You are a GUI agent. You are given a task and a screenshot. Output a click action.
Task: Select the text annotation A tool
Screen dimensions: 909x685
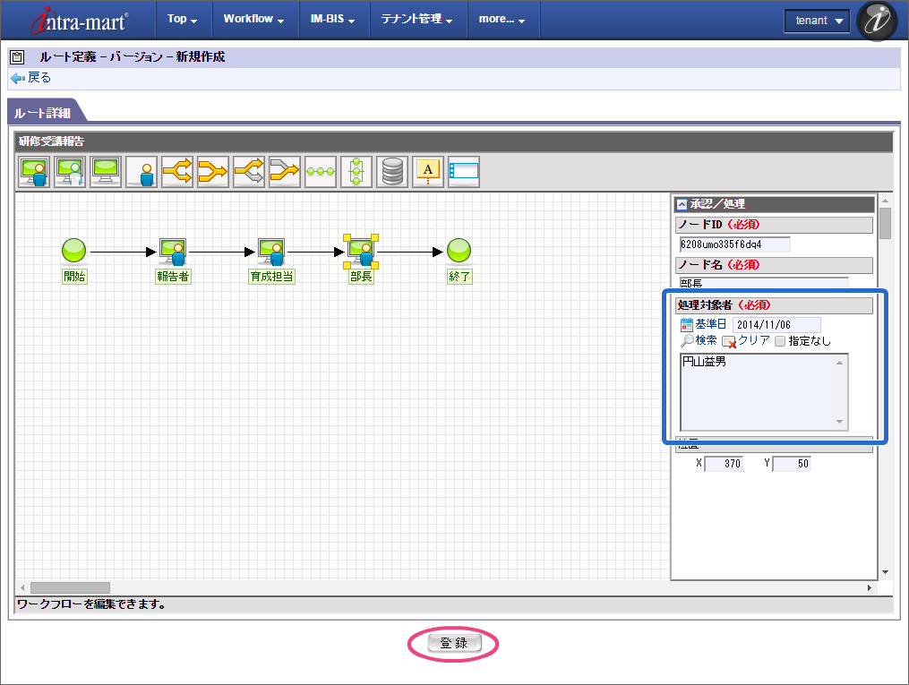(428, 172)
